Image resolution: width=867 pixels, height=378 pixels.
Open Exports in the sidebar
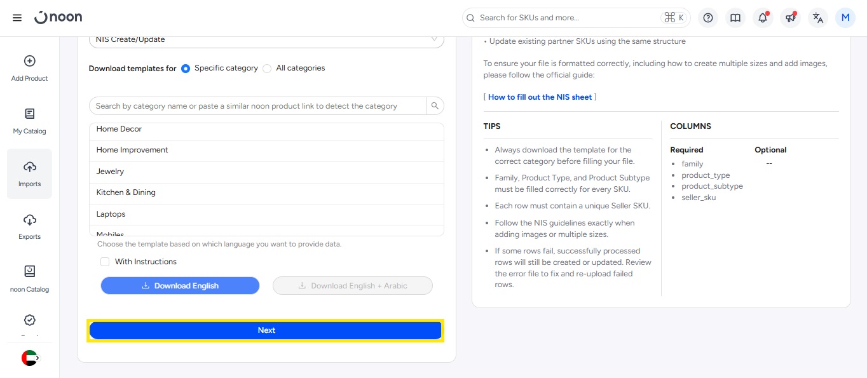pyautogui.click(x=29, y=226)
